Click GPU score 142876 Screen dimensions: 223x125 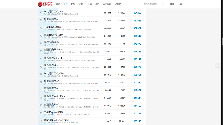pos(122,75)
